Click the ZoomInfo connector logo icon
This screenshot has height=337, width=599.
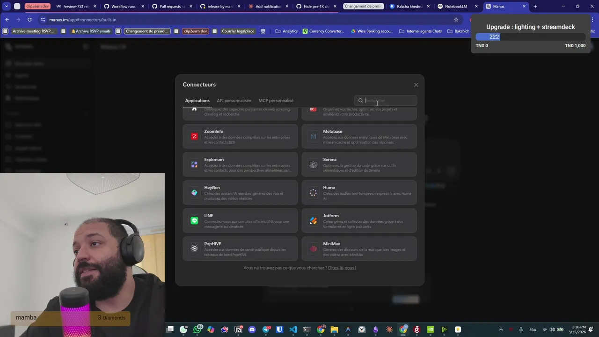pyautogui.click(x=194, y=137)
